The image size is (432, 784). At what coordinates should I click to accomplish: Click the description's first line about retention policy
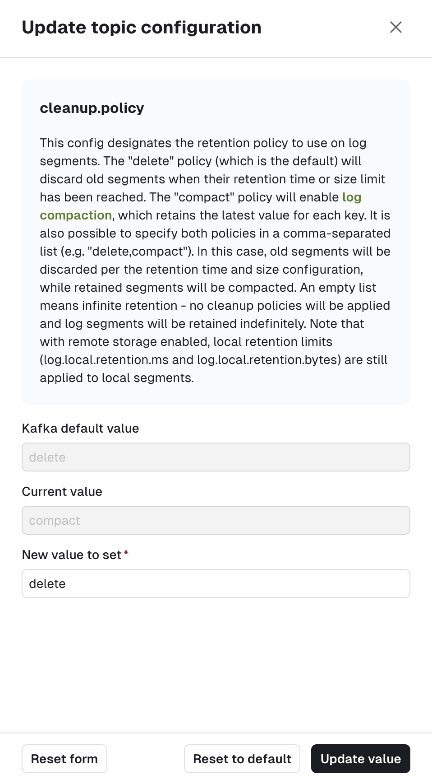coord(203,143)
